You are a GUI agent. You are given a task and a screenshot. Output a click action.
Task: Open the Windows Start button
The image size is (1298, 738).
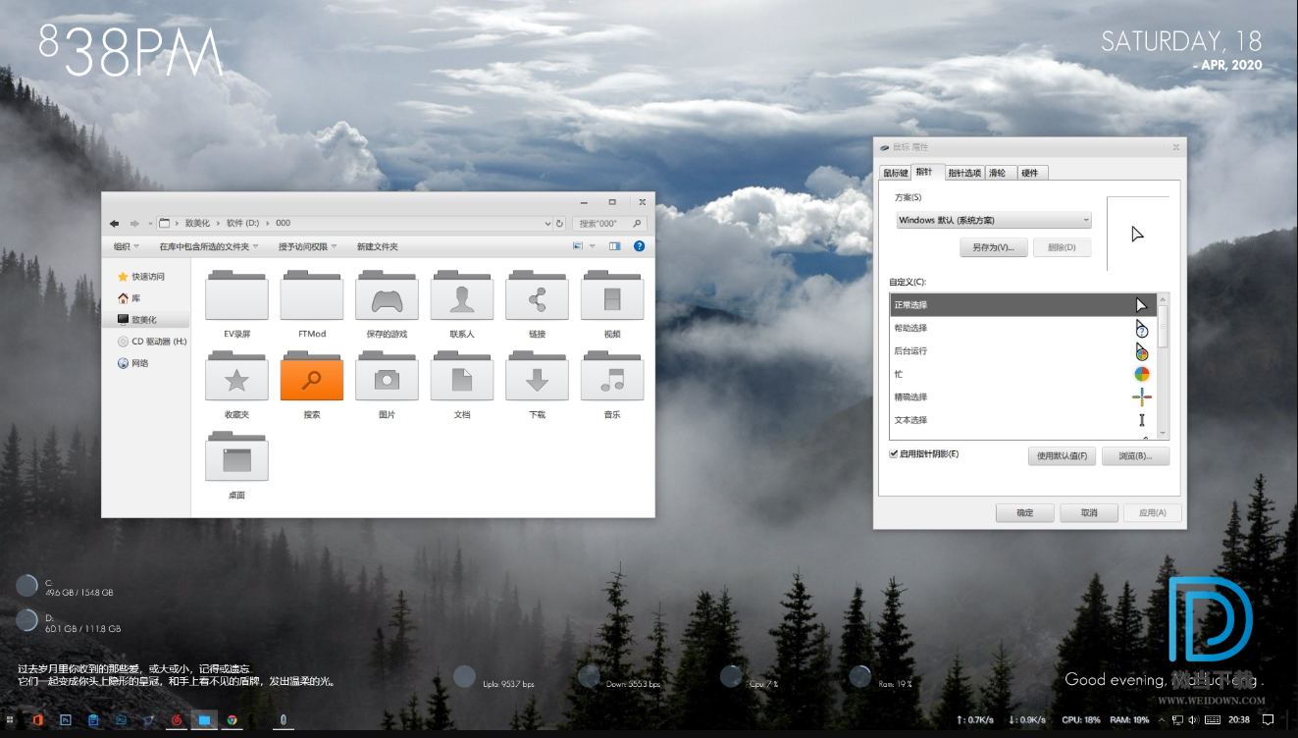pyautogui.click(x=10, y=719)
